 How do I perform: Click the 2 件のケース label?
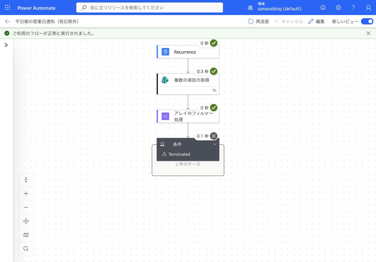(188, 164)
